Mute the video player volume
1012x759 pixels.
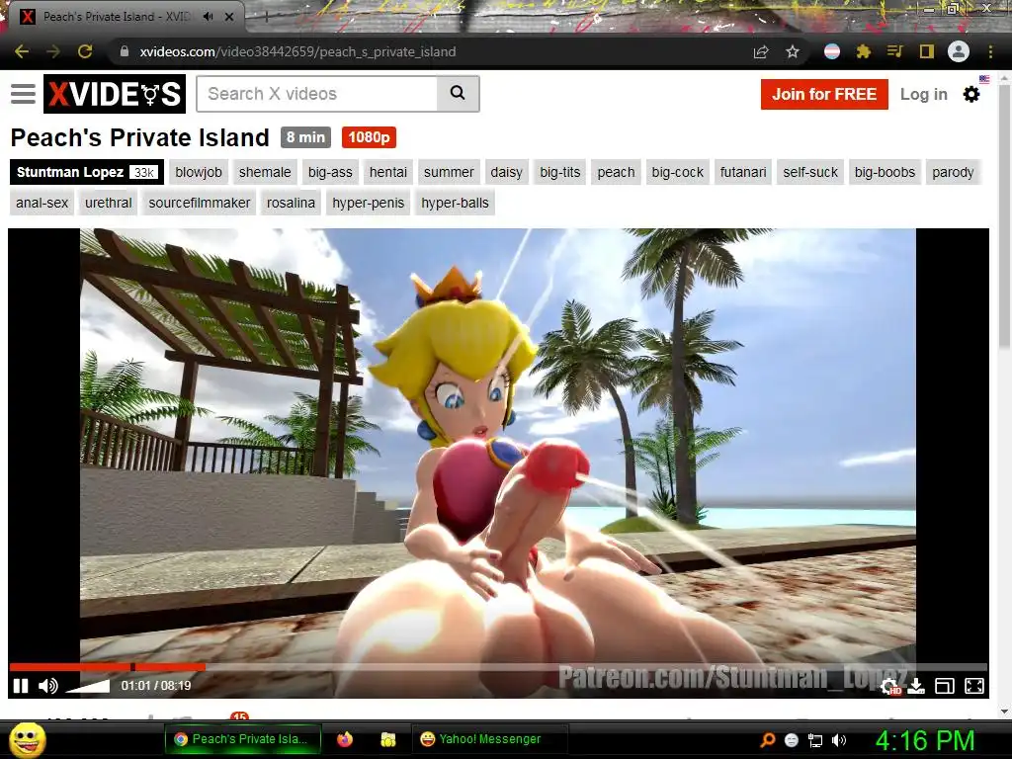(47, 686)
